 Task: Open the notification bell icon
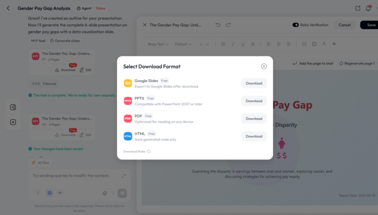coord(368,8)
